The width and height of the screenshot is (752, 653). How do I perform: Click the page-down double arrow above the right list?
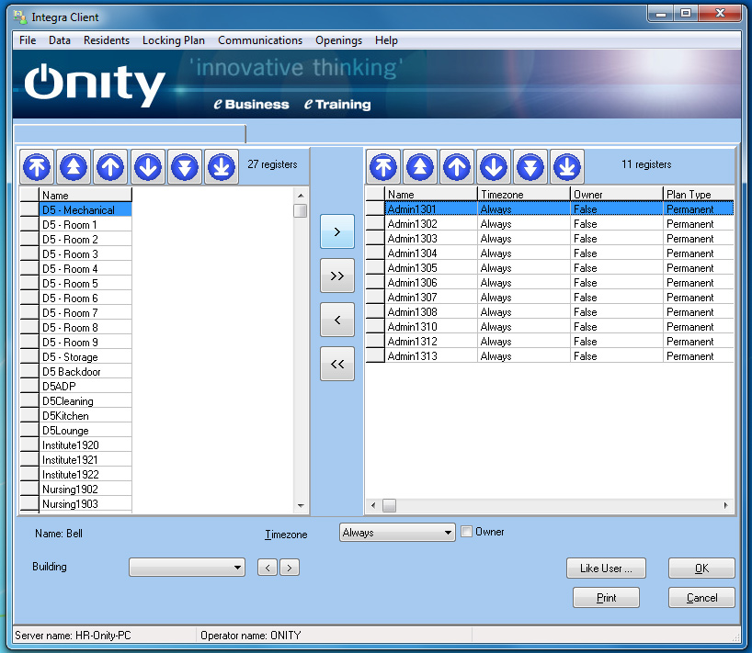pyautogui.click(x=530, y=166)
